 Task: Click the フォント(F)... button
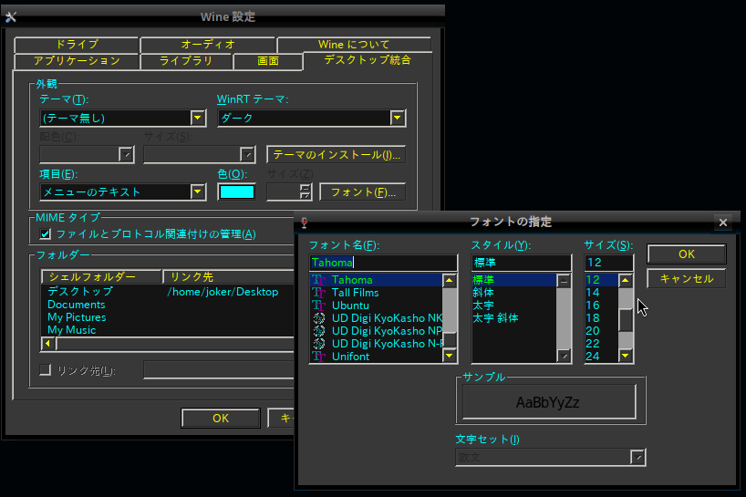click(x=363, y=192)
